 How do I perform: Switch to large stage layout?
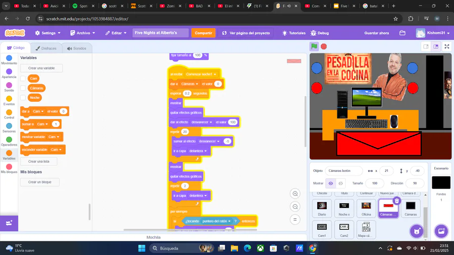tap(436, 46)
